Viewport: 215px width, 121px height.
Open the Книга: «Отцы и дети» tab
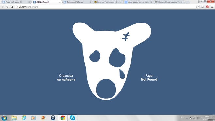point(169,2)
